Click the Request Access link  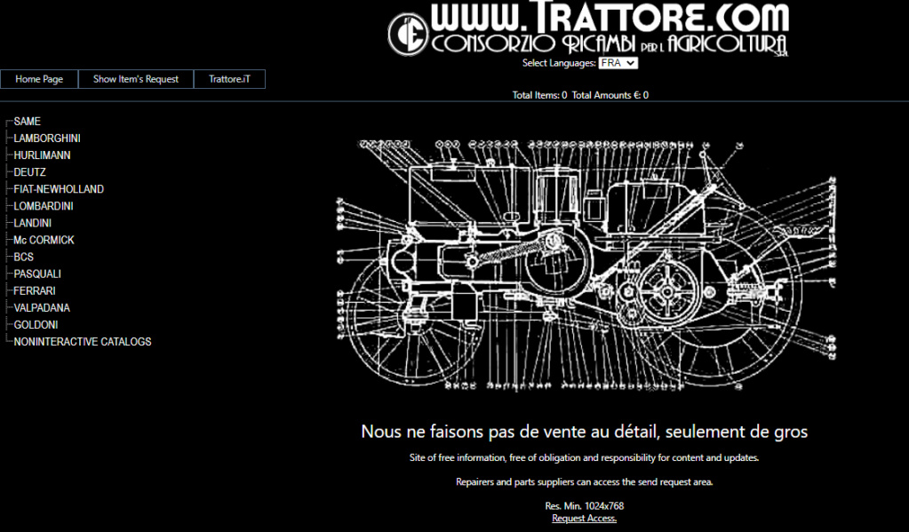[584, 518]
